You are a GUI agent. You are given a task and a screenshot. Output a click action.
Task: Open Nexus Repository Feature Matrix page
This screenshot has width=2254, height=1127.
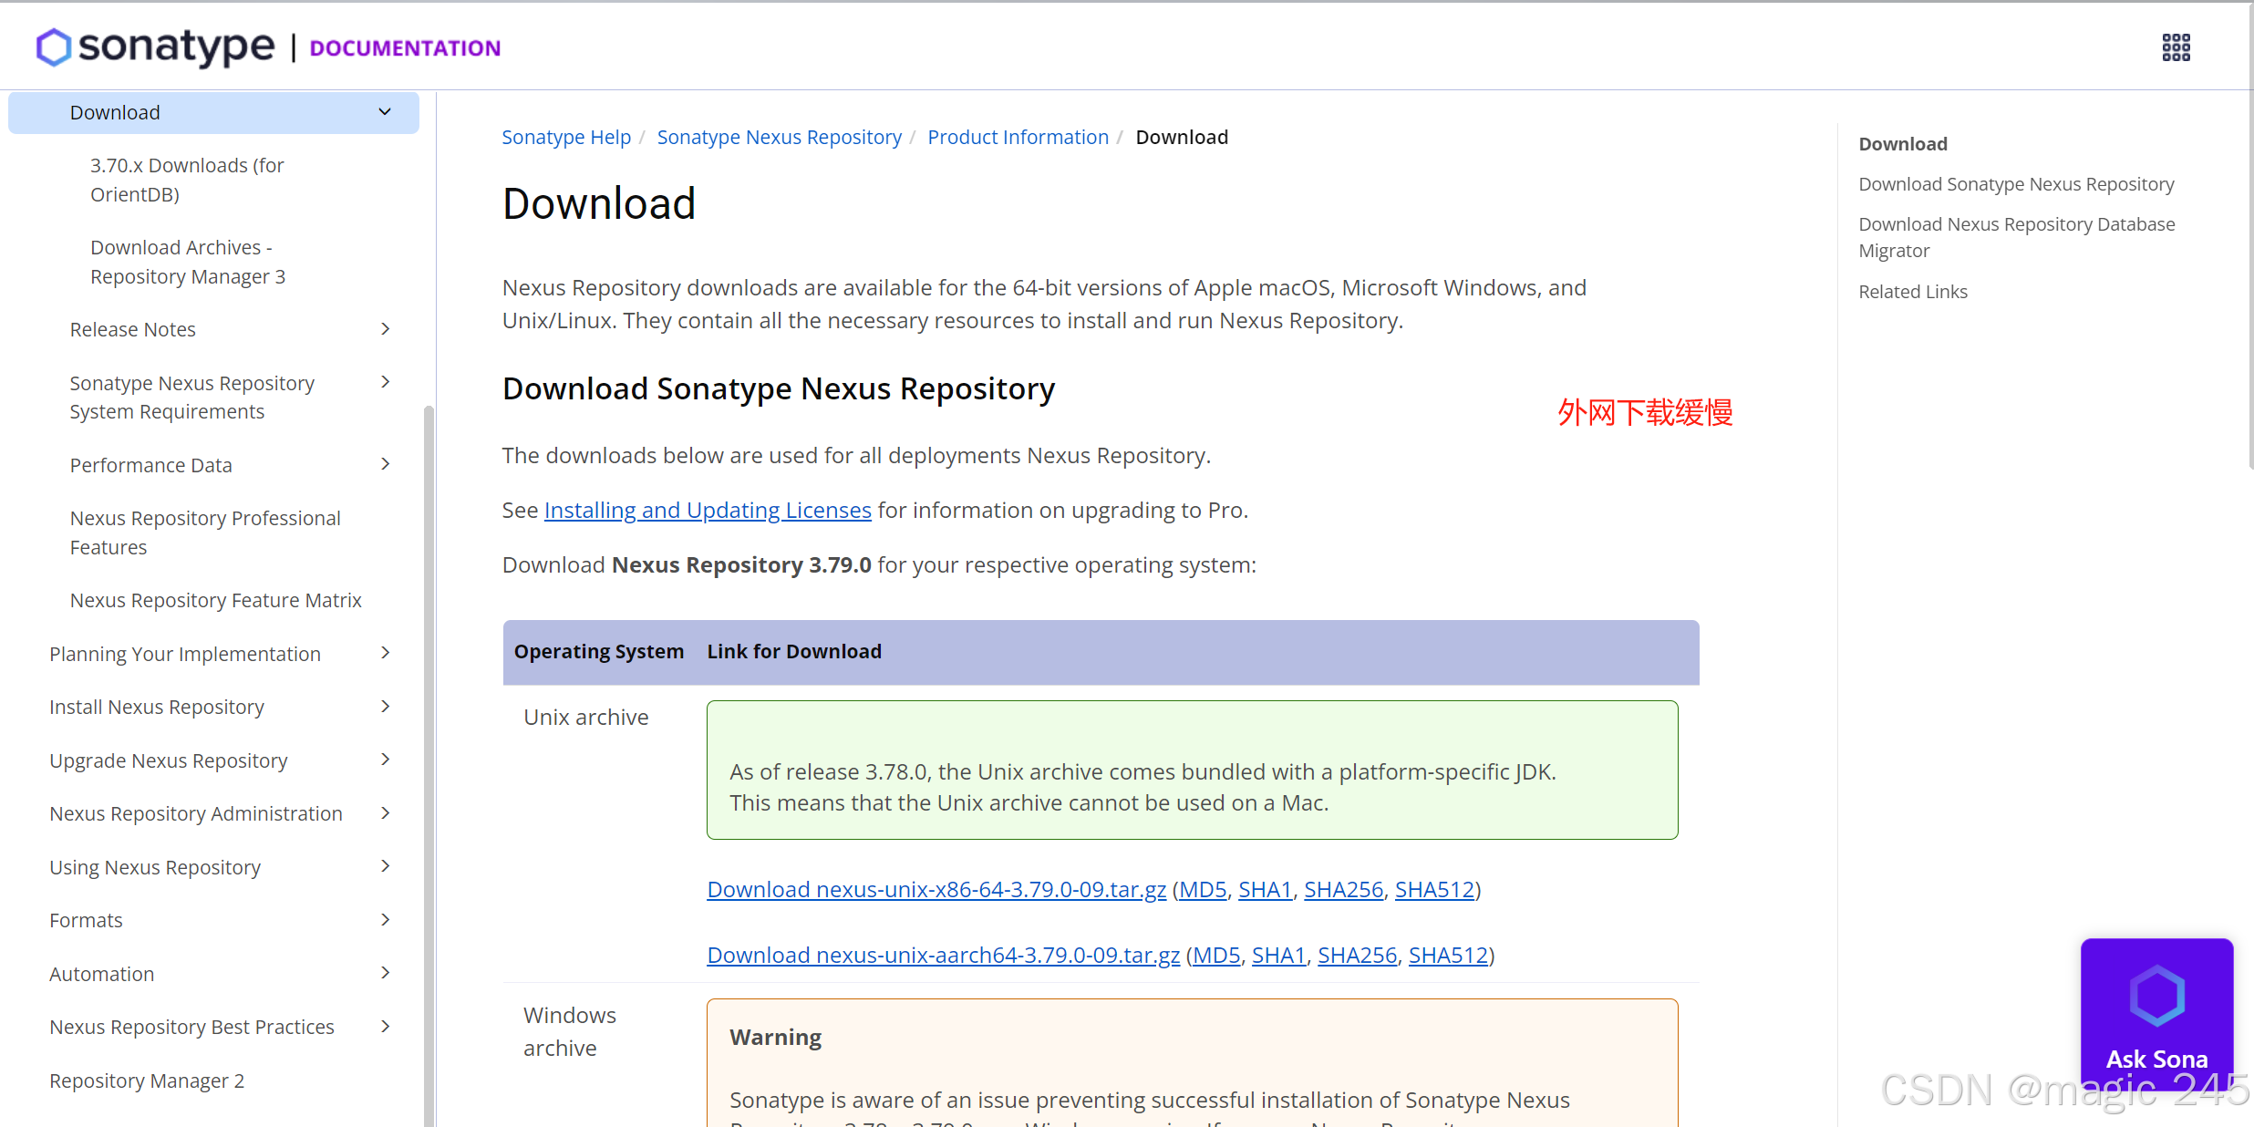(215, 600)
